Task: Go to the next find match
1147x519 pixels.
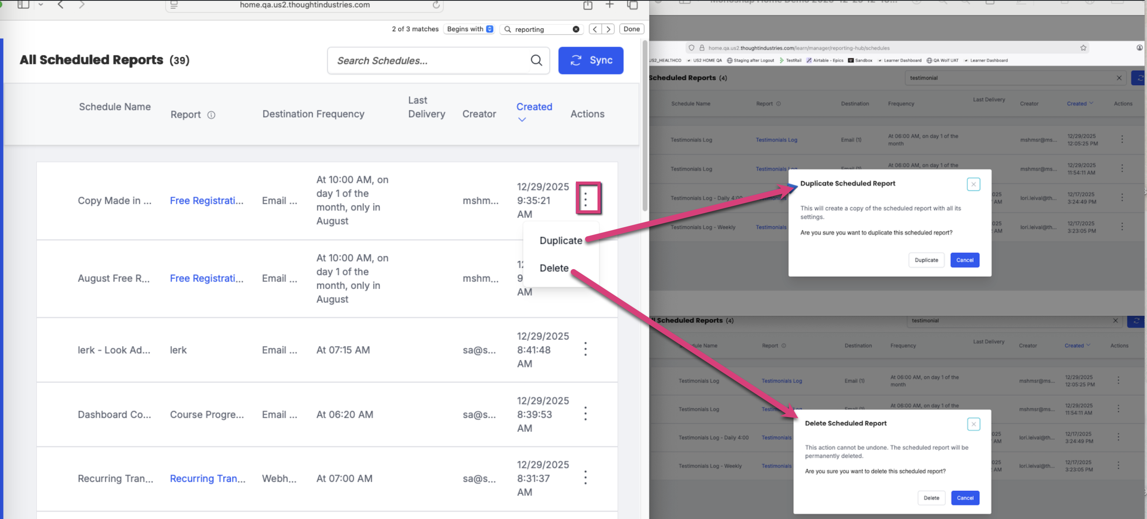Action: [608, 29]
